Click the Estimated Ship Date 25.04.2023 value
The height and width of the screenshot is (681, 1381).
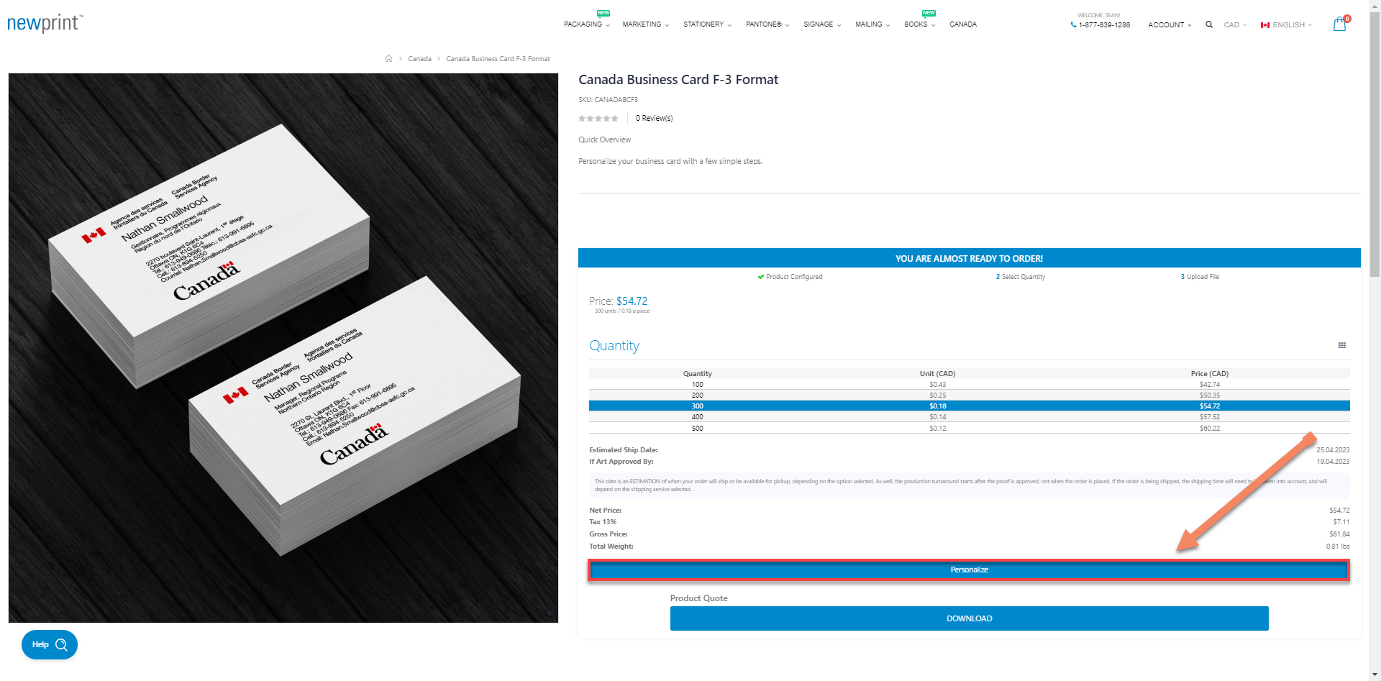1333,450
